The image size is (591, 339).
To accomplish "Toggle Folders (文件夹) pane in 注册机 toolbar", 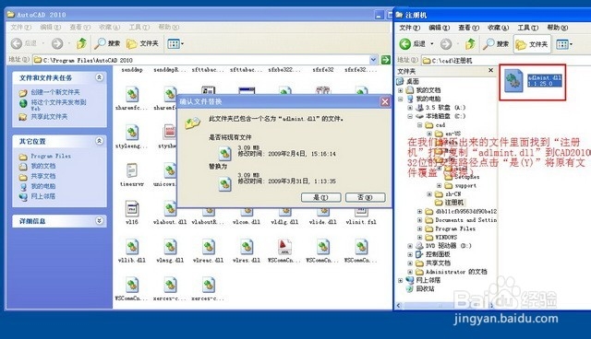I will 532,44.
